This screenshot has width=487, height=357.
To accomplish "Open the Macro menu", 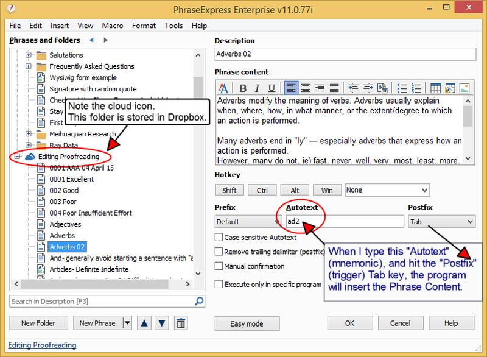I will tap(113, 26).
